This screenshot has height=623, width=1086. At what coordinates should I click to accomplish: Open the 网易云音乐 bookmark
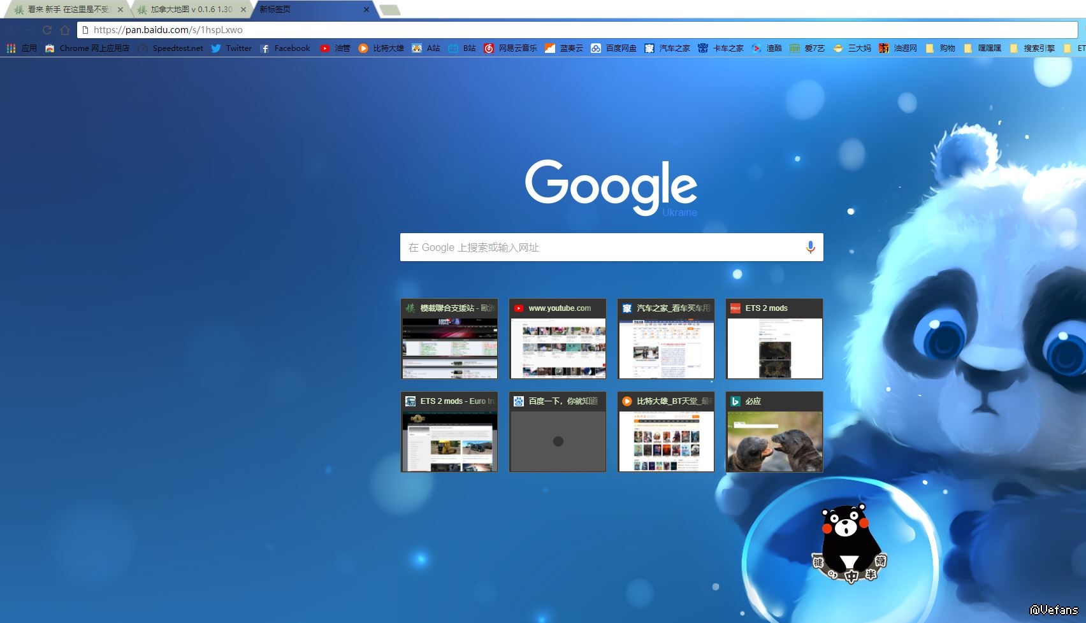510,48
